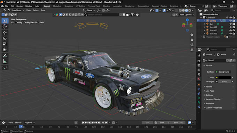This screenshot has height=133, width=237.
Task: Switch to the Animation workspace tab
Action: pos(117,6)
